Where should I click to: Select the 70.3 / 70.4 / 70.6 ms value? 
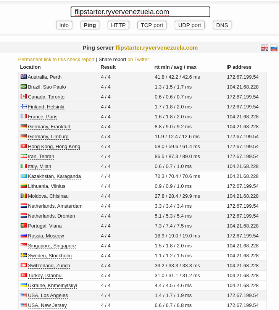pos(177,176)
